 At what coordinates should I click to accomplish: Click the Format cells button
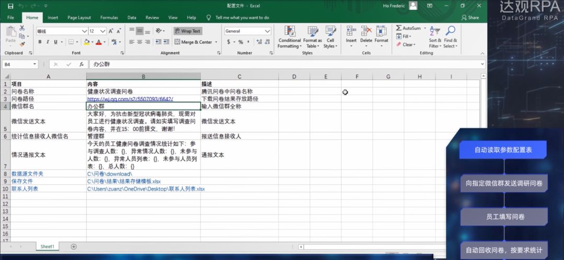[381, 37]
